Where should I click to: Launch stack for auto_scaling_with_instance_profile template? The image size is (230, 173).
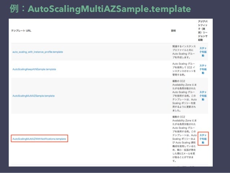coord(203,52)
